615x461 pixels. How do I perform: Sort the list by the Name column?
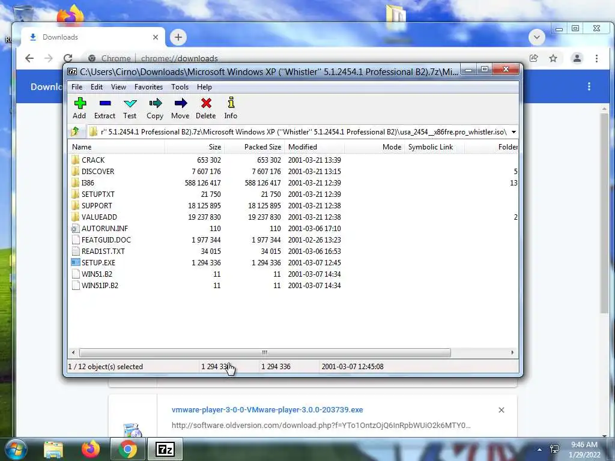click(x=116, y=147)
